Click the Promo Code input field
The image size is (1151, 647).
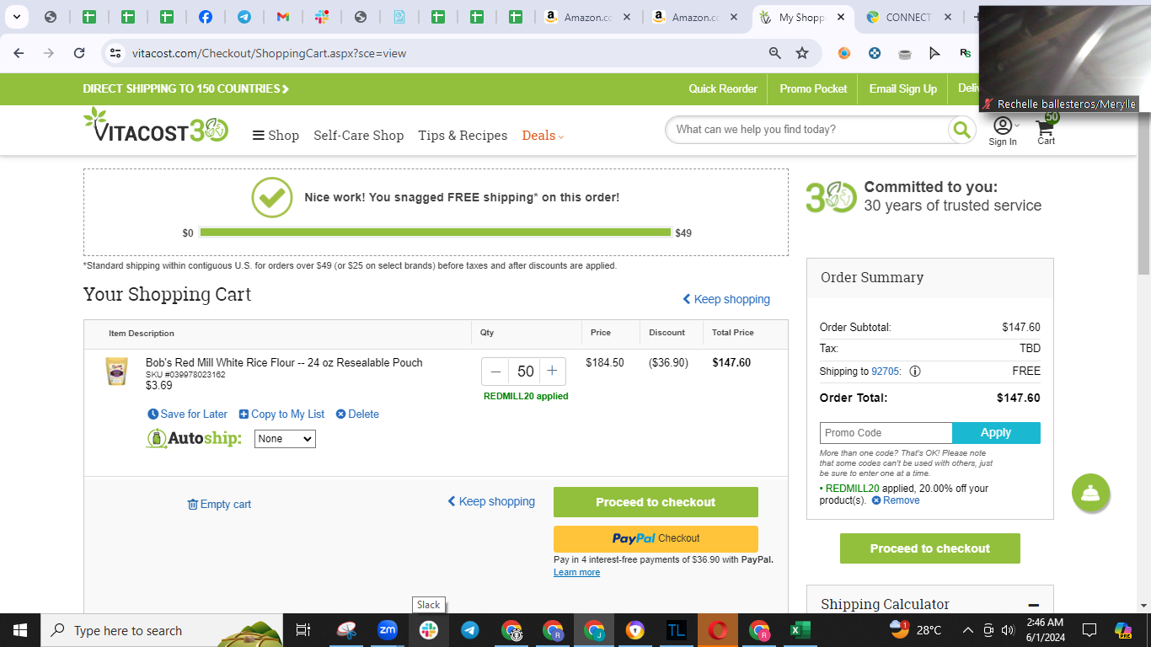tap(886, 433)
